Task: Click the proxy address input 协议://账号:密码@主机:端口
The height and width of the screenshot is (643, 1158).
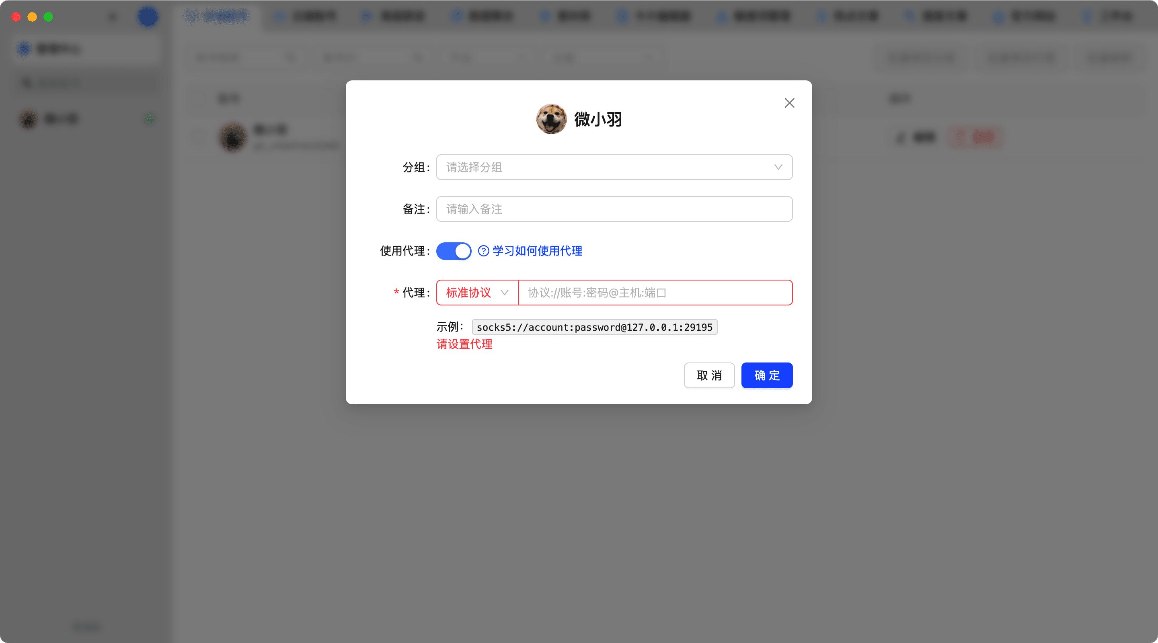Action: click(655, 293)
